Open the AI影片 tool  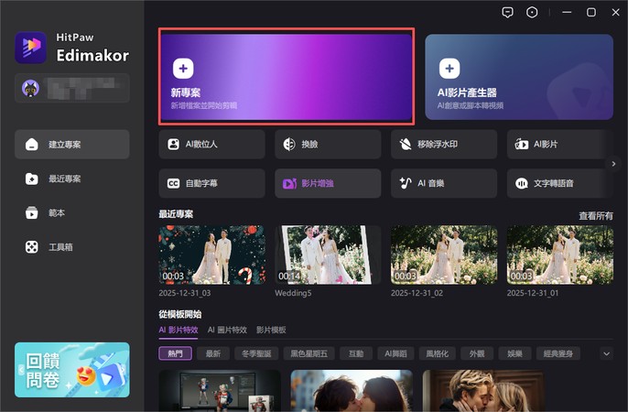coord(560,144)
